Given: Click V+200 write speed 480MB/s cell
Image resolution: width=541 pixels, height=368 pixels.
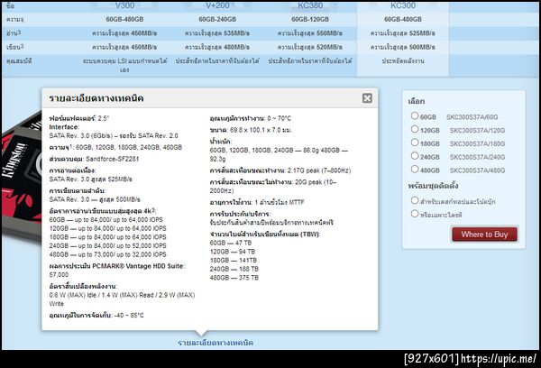Looking at the screenshot, I should (x=217, y=47).
